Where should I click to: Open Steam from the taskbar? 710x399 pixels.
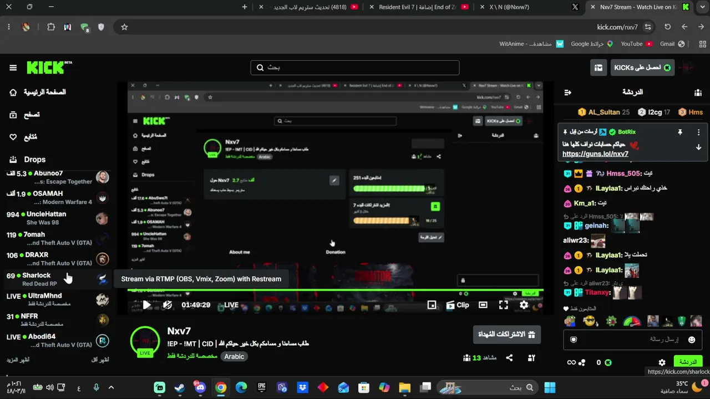point(180,387)
